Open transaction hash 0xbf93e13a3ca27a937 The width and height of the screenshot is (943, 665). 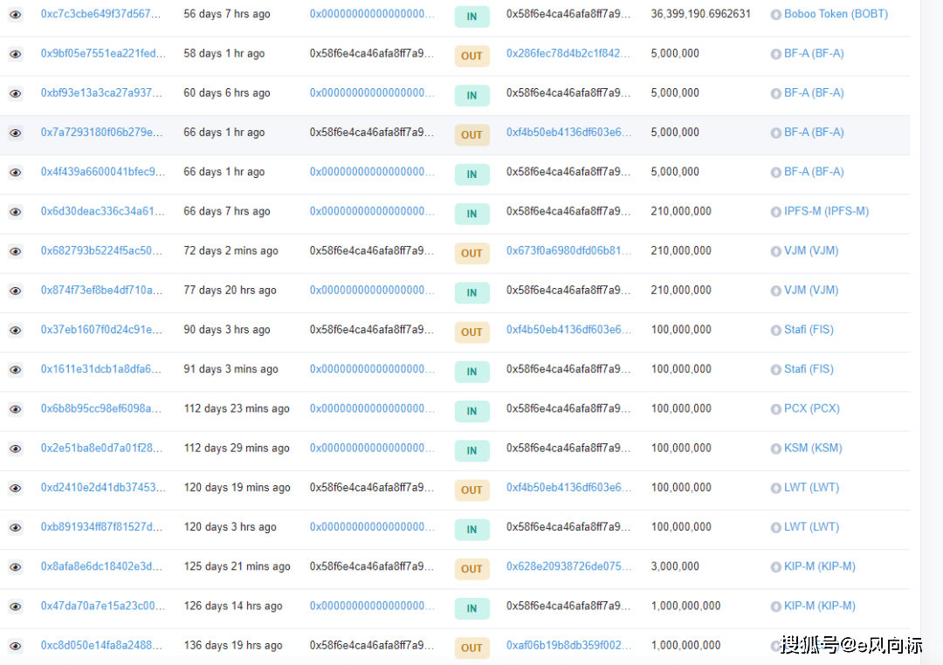coord(101,93)
